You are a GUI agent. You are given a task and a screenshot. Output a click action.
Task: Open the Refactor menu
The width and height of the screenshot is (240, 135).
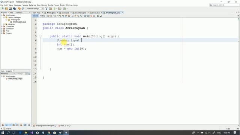33,5
